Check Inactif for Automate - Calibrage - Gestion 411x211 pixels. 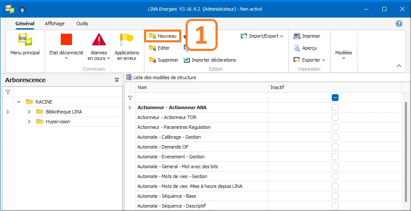point(335,137)
